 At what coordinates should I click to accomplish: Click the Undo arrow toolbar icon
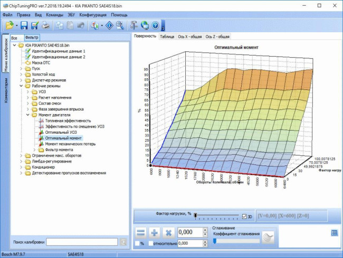tap(81, 25)
